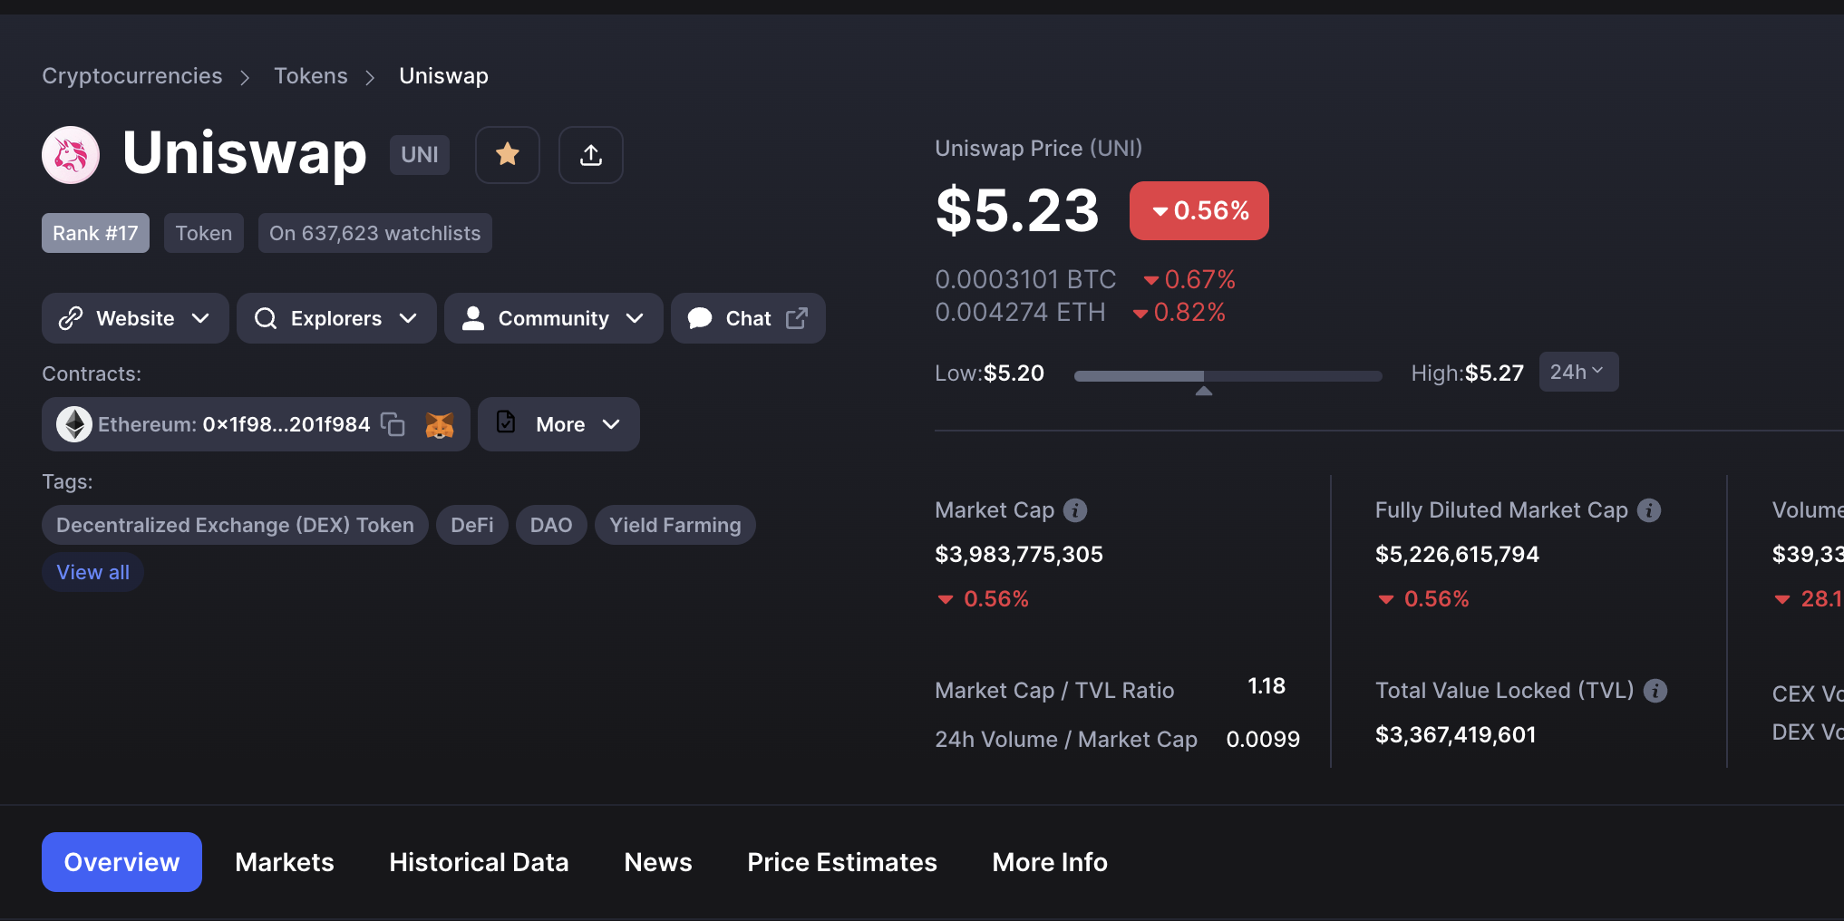Navigate to Cryptocurrencies breadcrumb
The height and width of the screenshot is (921, 1844).
(x=132, y=76)
